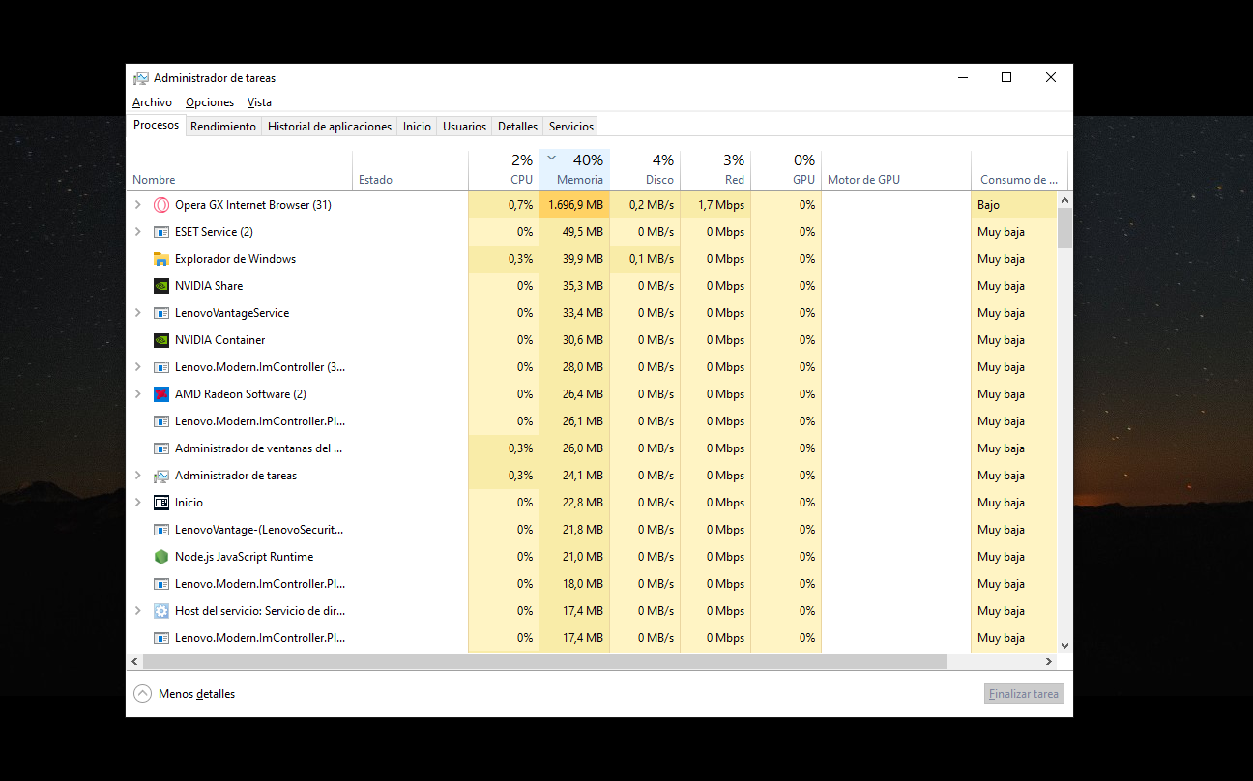Image resolution: width=1253 pixels, height=781 pixels.
Task: Click the LenovoVantage-(LenovoSecurit... icon
Action: [x=161, y=530]
